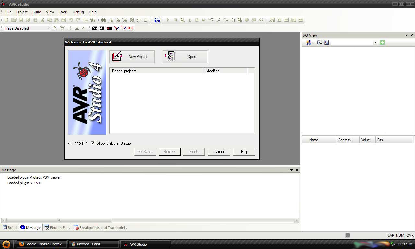Select the Message tab

(x=30, y=228)
